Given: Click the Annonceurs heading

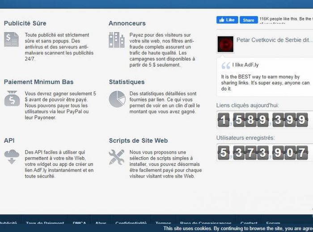Looking at the screenshot, I should coord(127,23).
